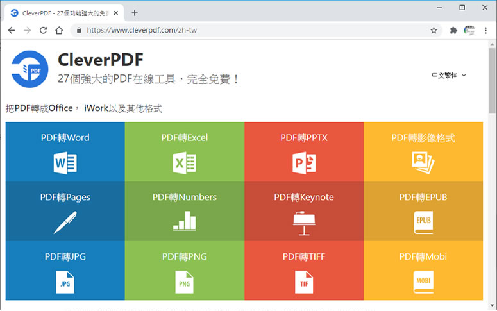Open the PDF轉Excel tool icon
Image resolution: width=497 pixels, height=311 pixels.
(x=184, y=164)
